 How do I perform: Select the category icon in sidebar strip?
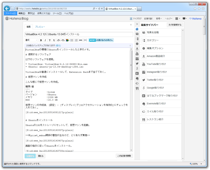[x=137, y=39]
